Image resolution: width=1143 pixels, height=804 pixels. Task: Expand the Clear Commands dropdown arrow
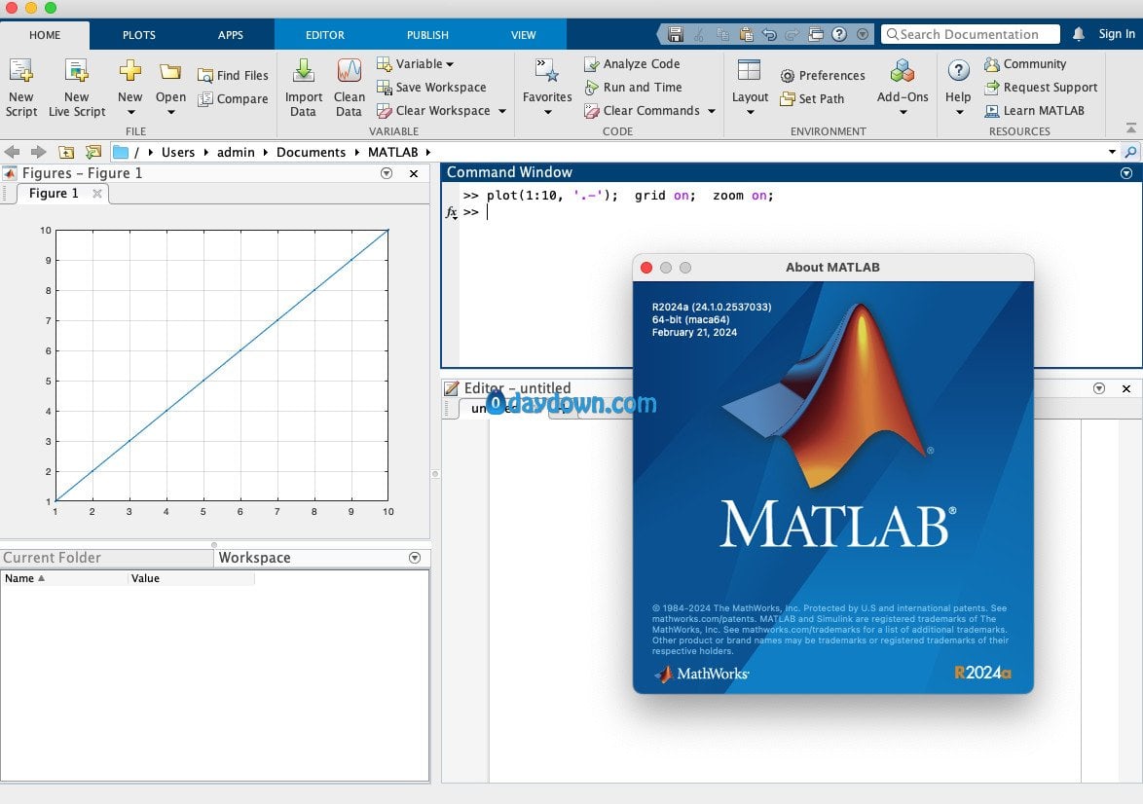tap(712, 111)
